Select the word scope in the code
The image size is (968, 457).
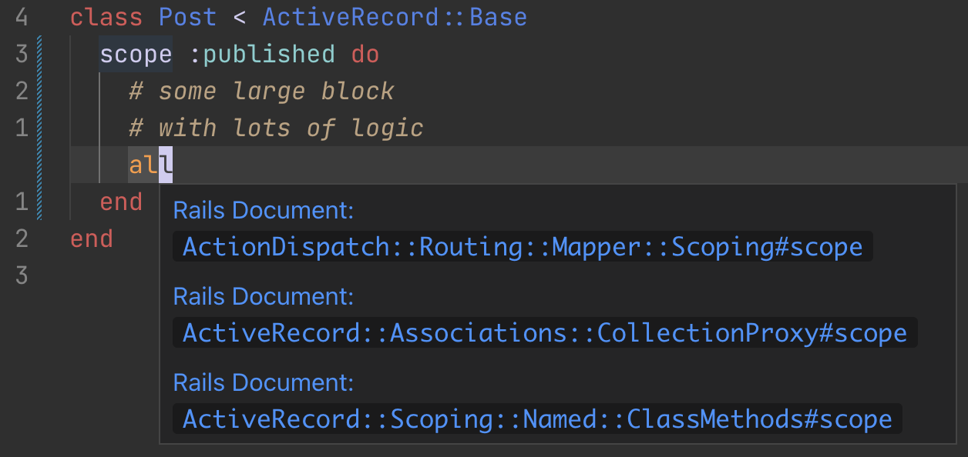(x=135, y=54)
